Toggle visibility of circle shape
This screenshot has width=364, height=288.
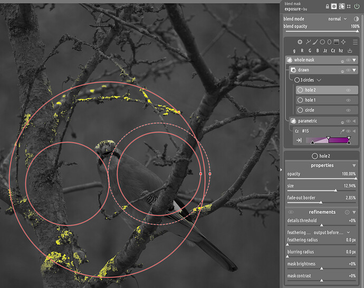point(348,110)
